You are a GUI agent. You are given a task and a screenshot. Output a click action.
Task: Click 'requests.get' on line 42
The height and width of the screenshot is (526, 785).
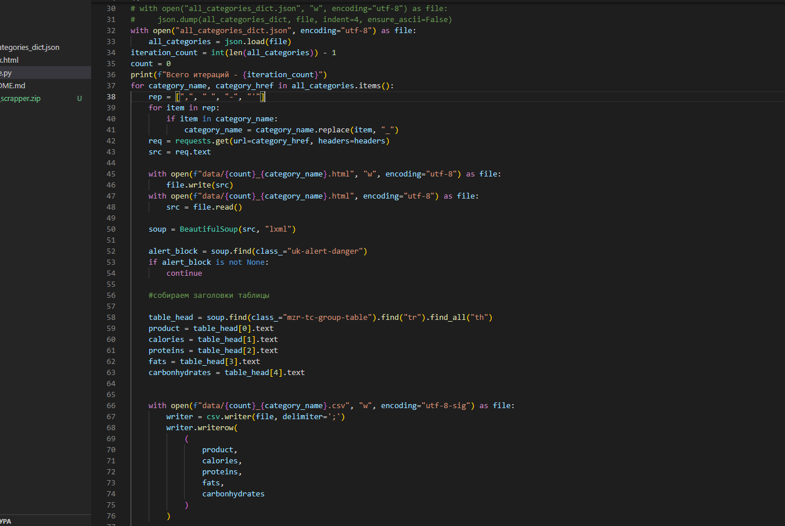(202, 140)
